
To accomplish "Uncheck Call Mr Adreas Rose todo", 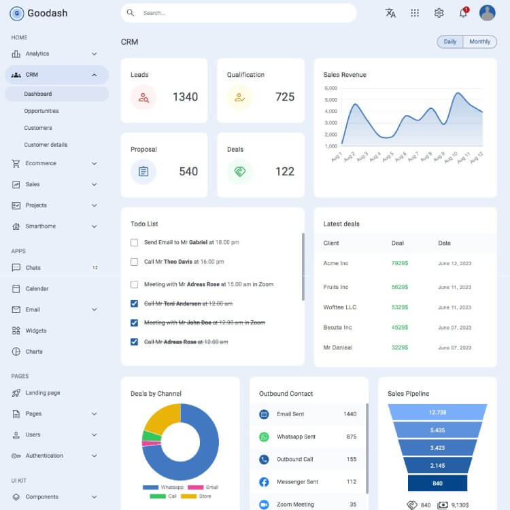I will tap(134, 342).
